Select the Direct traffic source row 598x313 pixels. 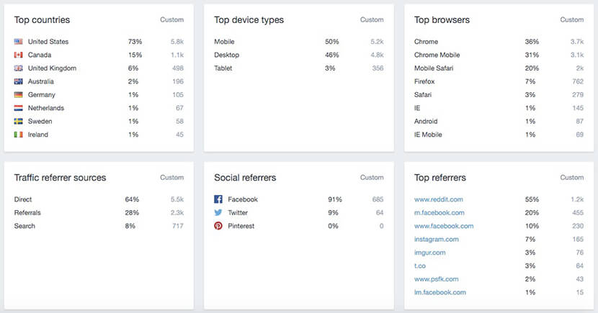23,199
